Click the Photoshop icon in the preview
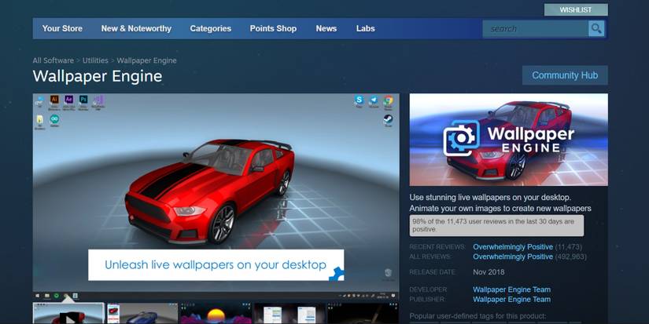This screenshot has height=324, width=649. click(83, 100)
